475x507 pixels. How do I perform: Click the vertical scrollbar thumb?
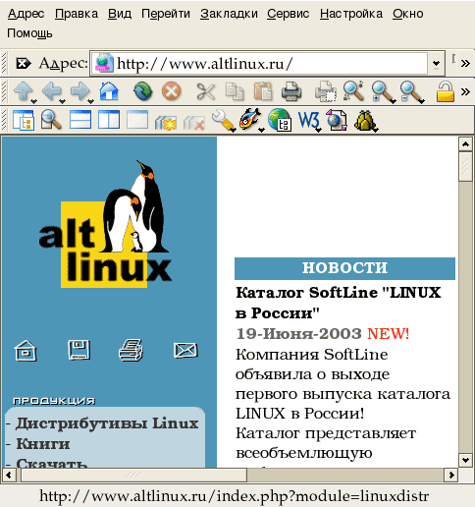click(x=465, y=166)
